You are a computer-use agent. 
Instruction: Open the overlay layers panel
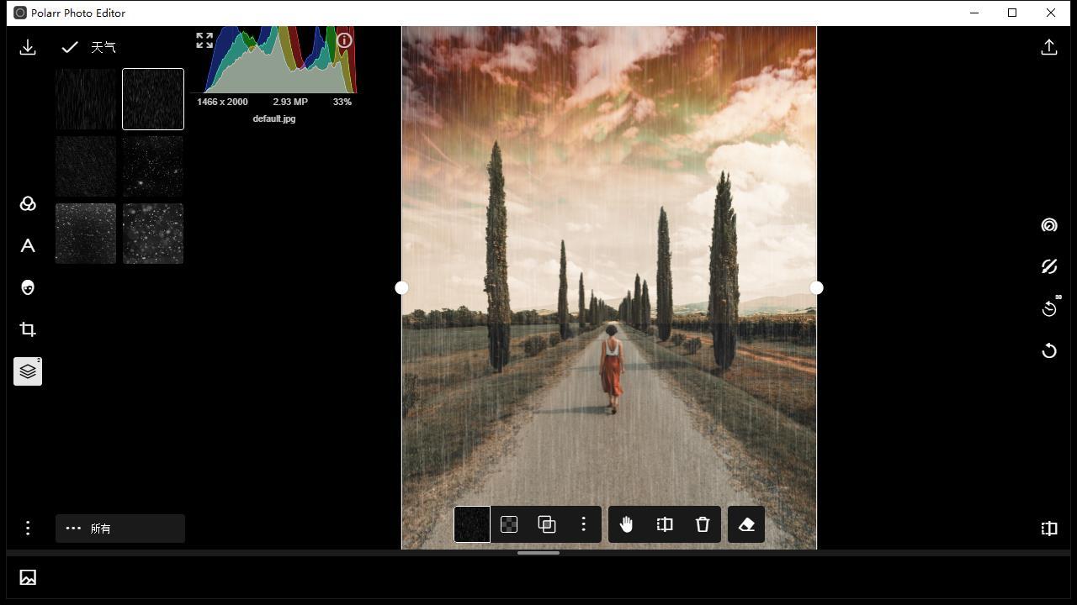coord(28,371)
